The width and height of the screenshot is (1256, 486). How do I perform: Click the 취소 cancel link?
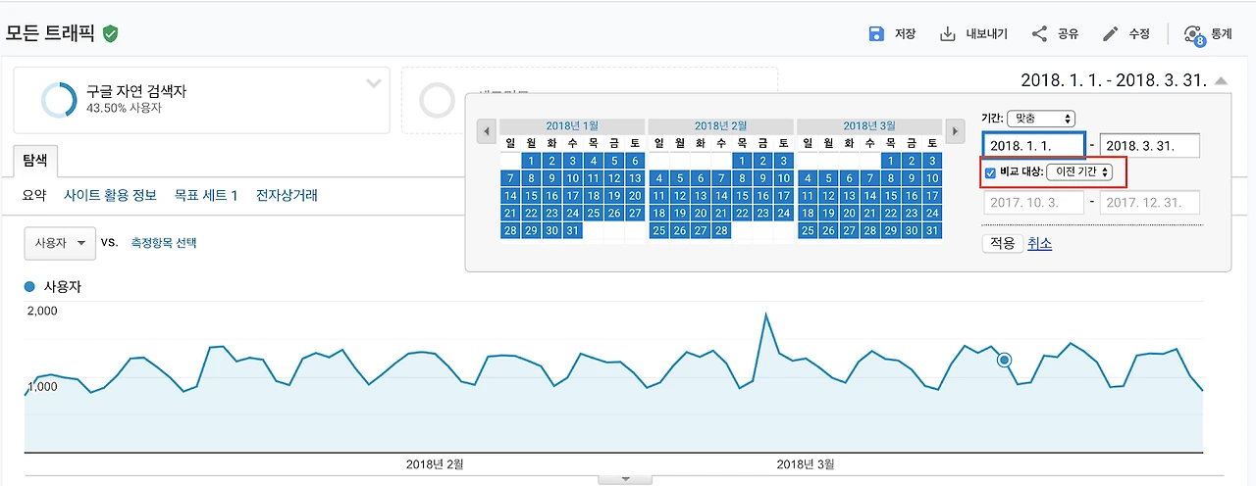[x=1039, y=243]
